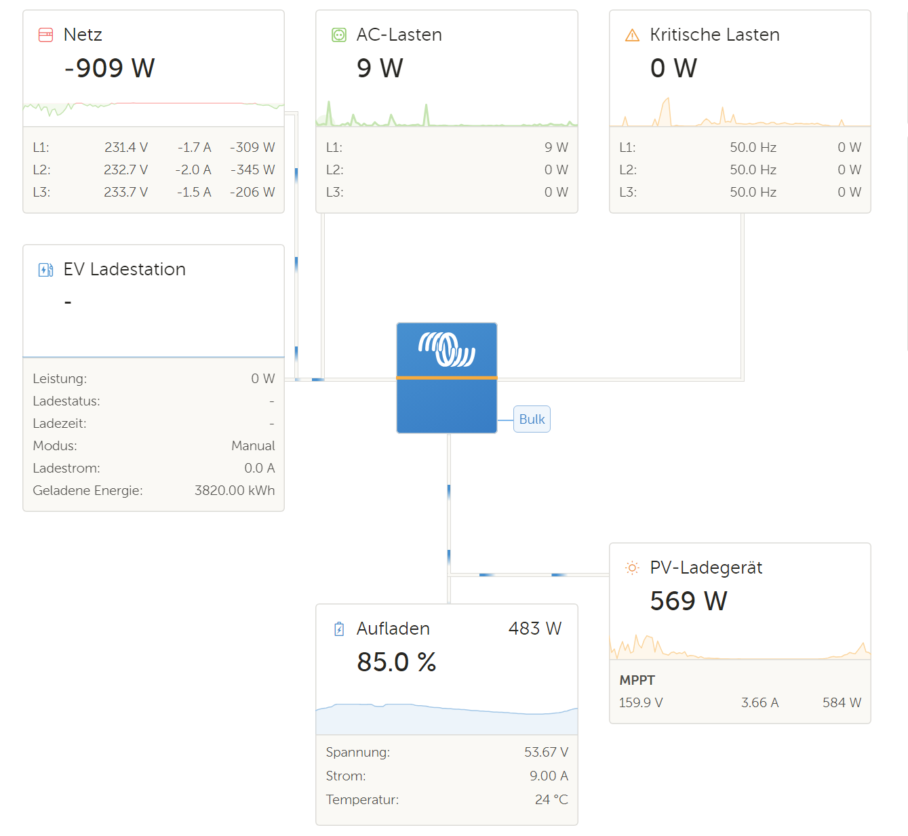Image resolution: width=908 pixels, height=836 pixels.
Task: Click the 85.0 % battery charge value
Action: tap(397, 662)
